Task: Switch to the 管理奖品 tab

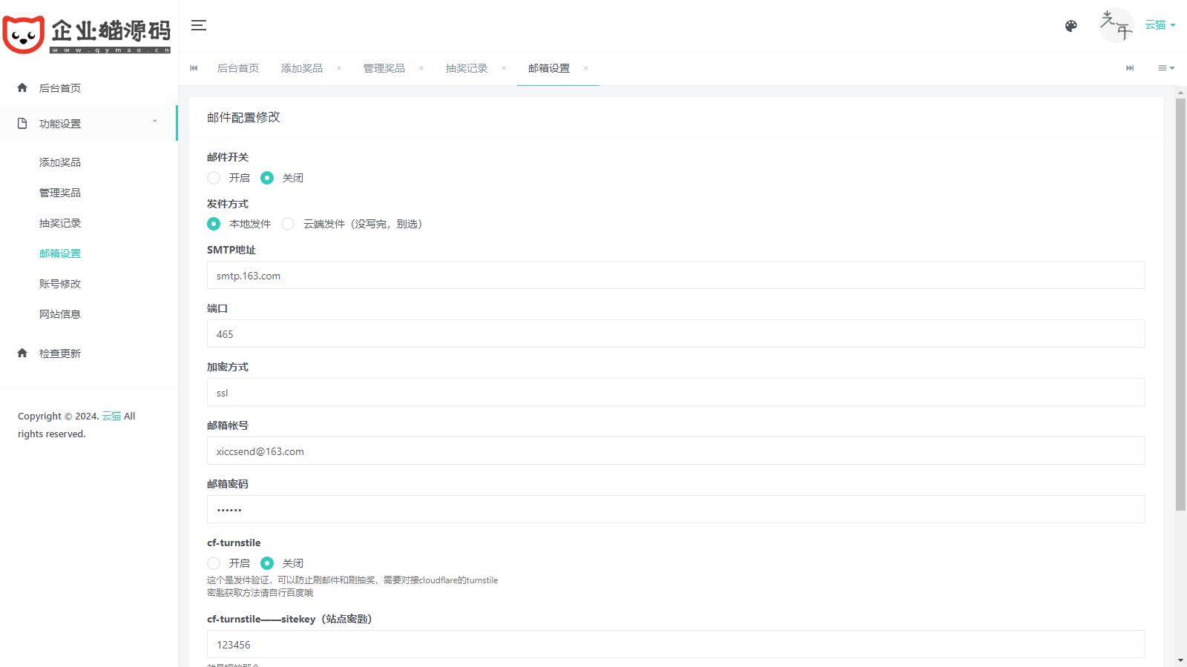Action: tap(384, 68)
